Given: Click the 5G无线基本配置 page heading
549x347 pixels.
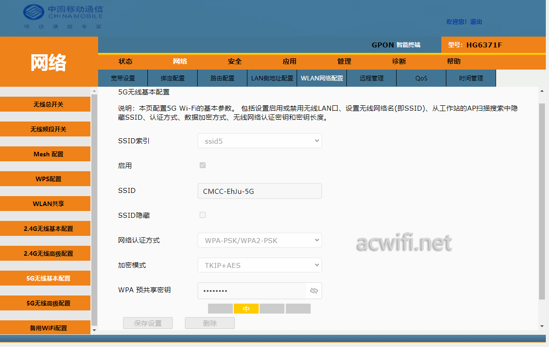Looking at the screenshot, I should click(x=144, y=92).
